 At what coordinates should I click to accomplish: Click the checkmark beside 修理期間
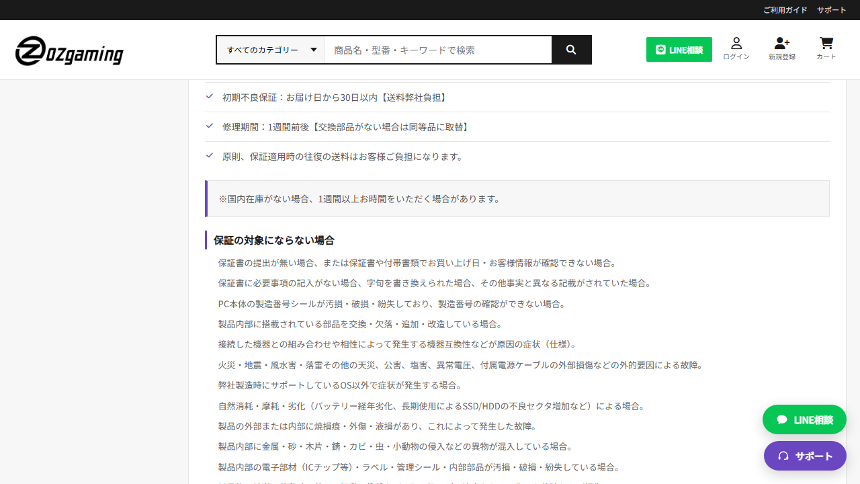pos(210,126)
